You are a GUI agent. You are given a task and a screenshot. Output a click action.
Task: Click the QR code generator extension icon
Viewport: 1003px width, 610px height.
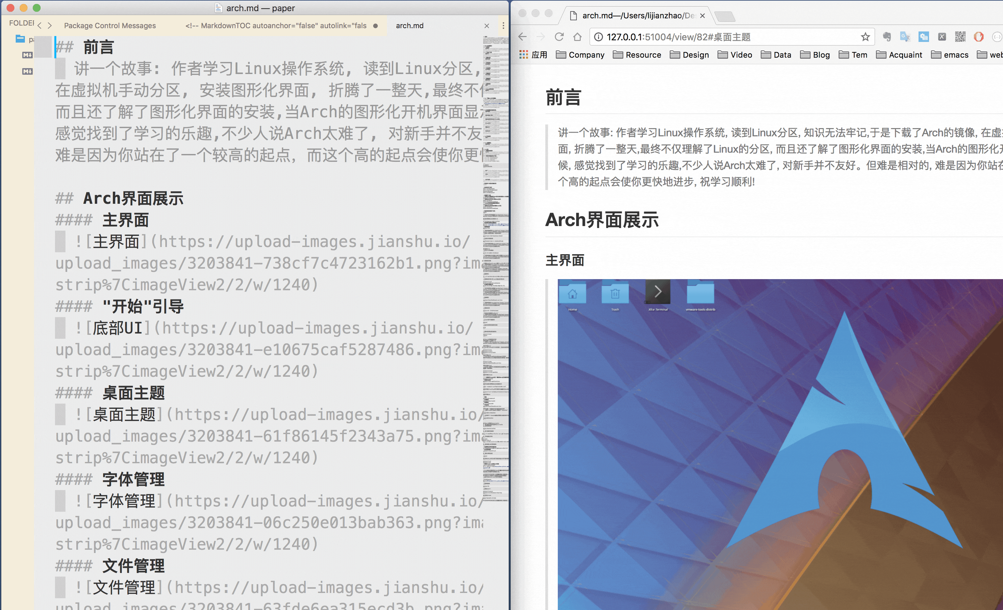960,37
